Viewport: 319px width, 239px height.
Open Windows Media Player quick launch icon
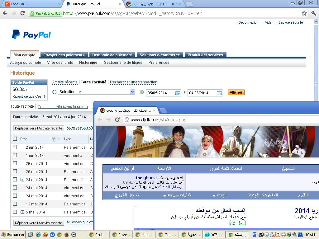coord(74,235)
